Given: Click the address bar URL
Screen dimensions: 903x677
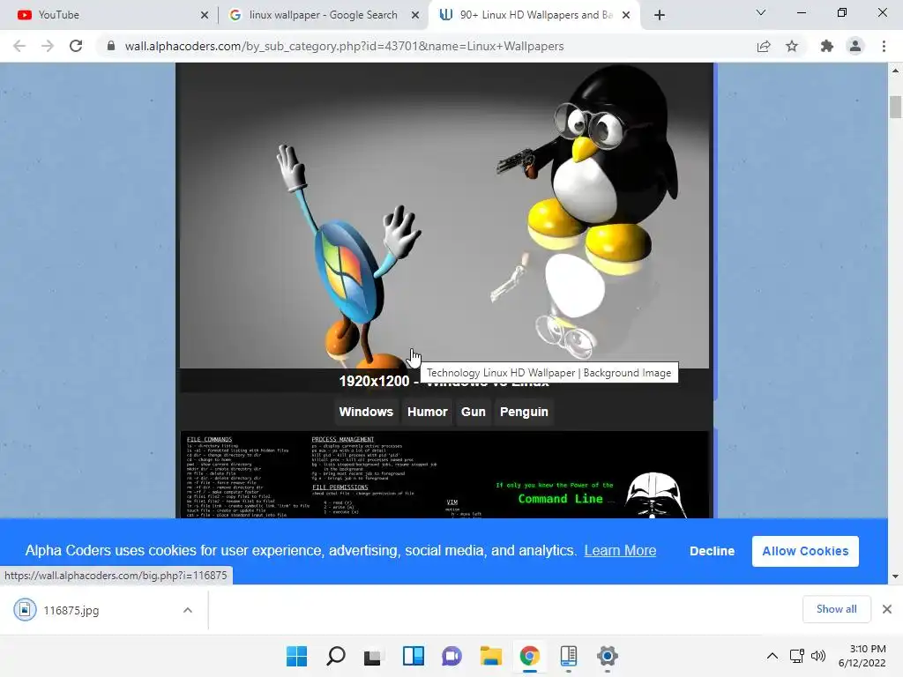Looking at the screenshot, I should (344, 46).
